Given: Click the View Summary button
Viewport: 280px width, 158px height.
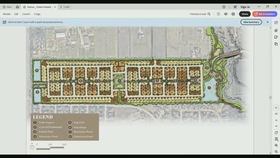Looking at the screenshot, I should [x=251, y=22].
